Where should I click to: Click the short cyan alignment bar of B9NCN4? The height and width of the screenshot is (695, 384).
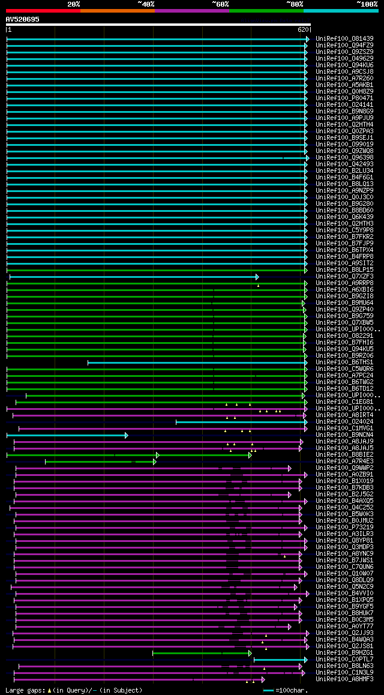pyautogui.click(x=67, y=435)
